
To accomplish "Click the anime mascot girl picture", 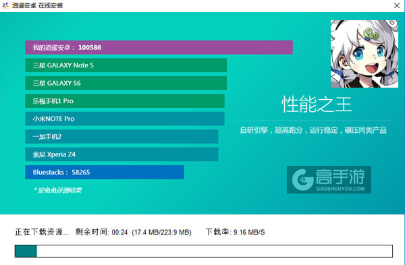I will point(364,54).
